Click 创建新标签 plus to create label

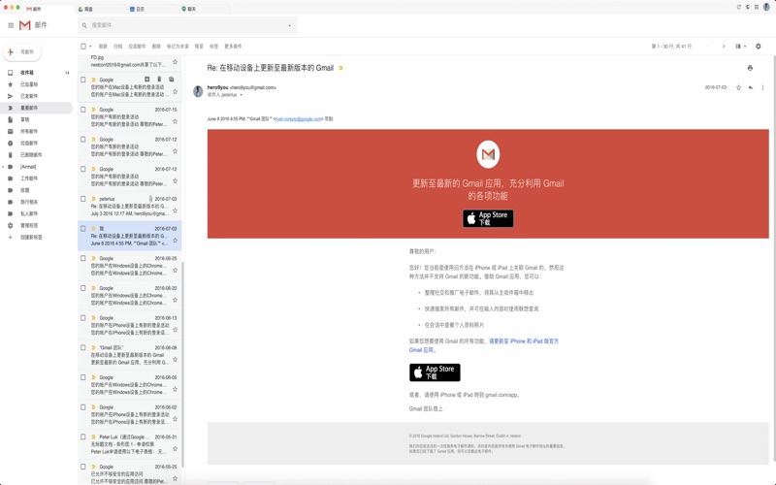tap(10, 238)
